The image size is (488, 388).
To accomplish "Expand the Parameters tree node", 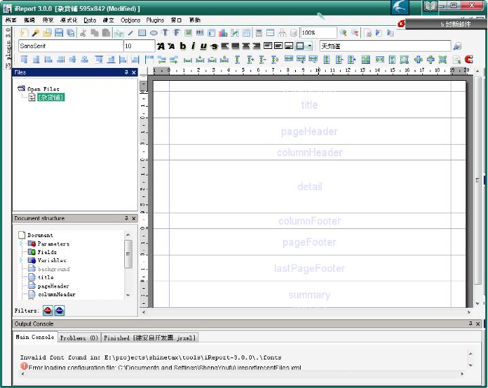I will tap(22, 243).
